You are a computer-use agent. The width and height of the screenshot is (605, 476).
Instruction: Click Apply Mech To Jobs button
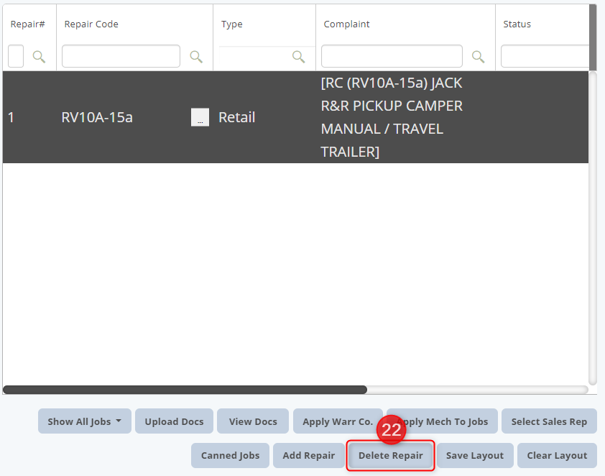click(x=442, y=421)
